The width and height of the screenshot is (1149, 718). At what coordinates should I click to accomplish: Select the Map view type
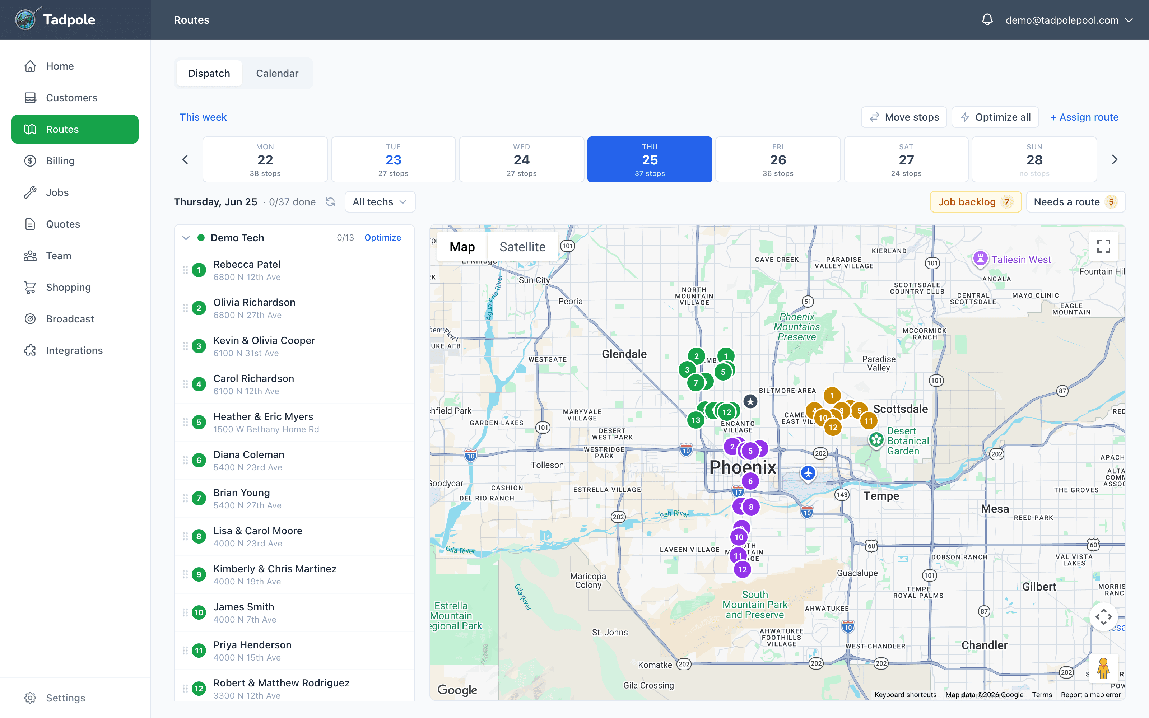462,247
